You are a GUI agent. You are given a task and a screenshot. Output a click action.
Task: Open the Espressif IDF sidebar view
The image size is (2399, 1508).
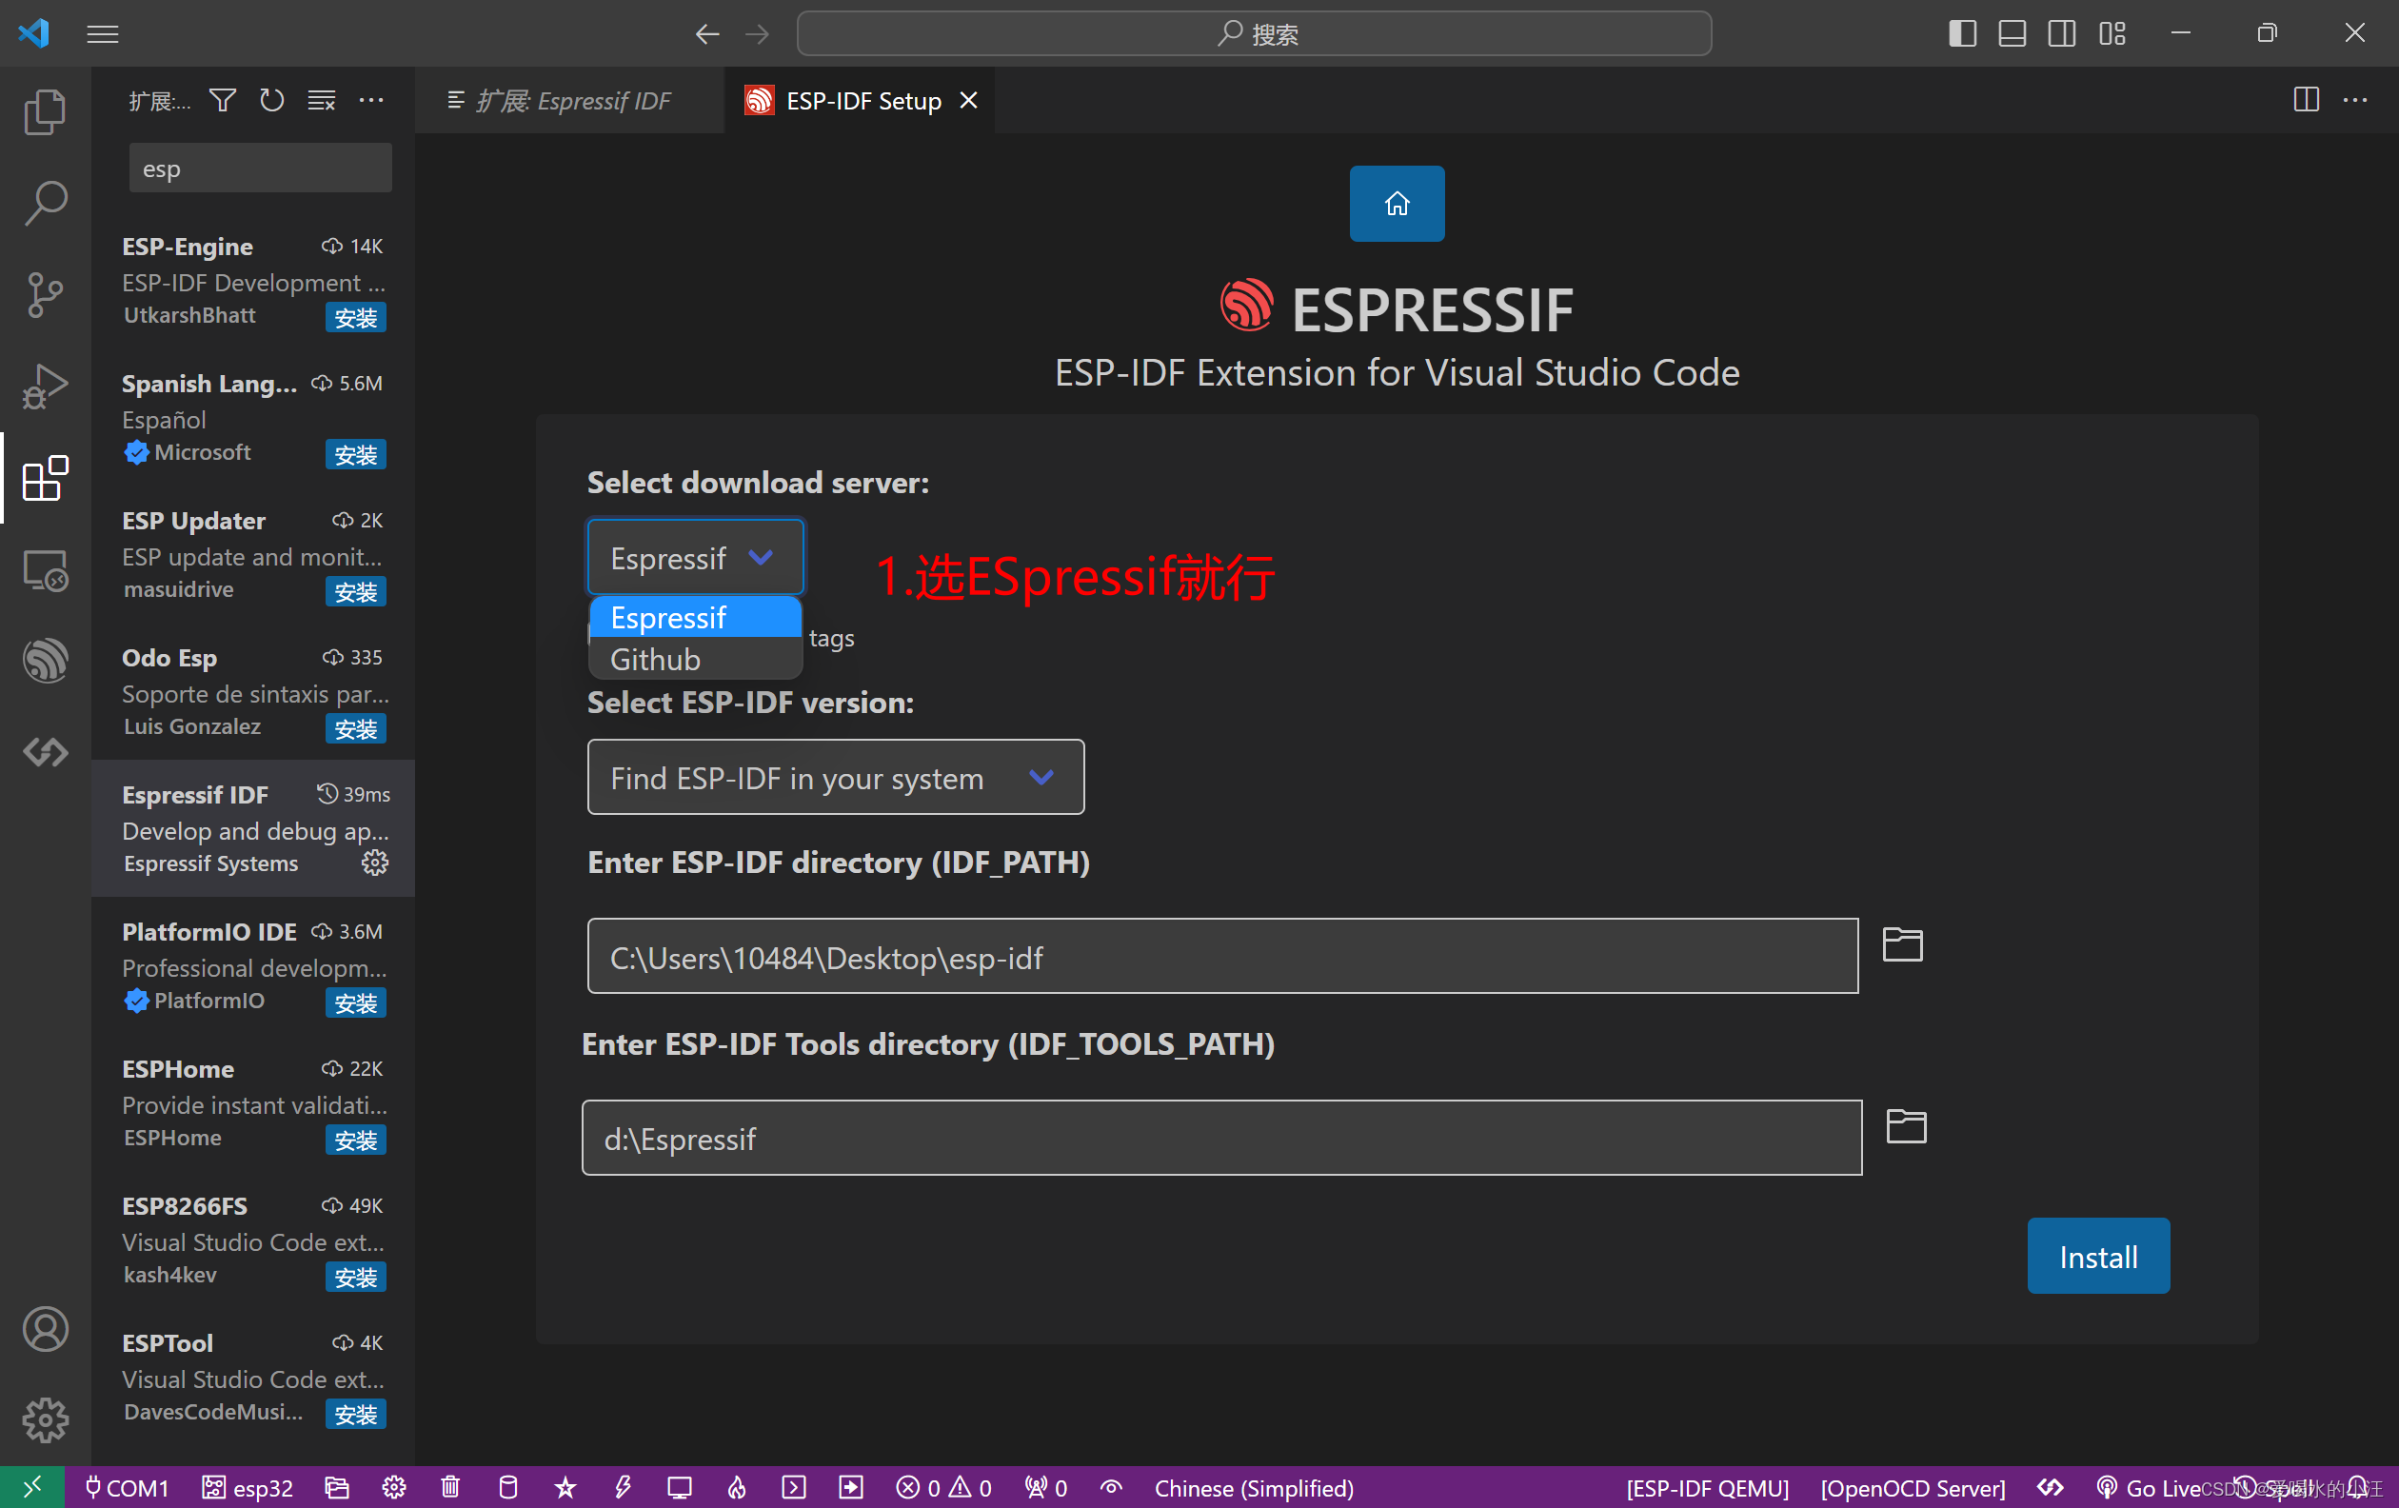click(45, 661)
